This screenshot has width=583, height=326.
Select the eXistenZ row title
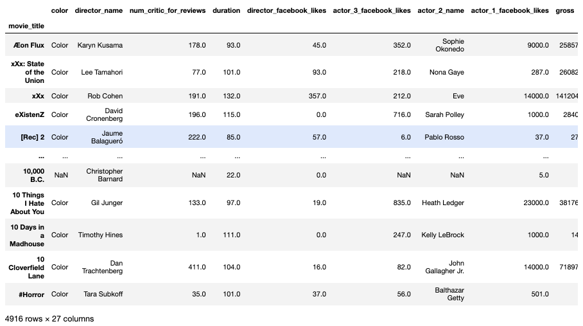pos(30,114)
